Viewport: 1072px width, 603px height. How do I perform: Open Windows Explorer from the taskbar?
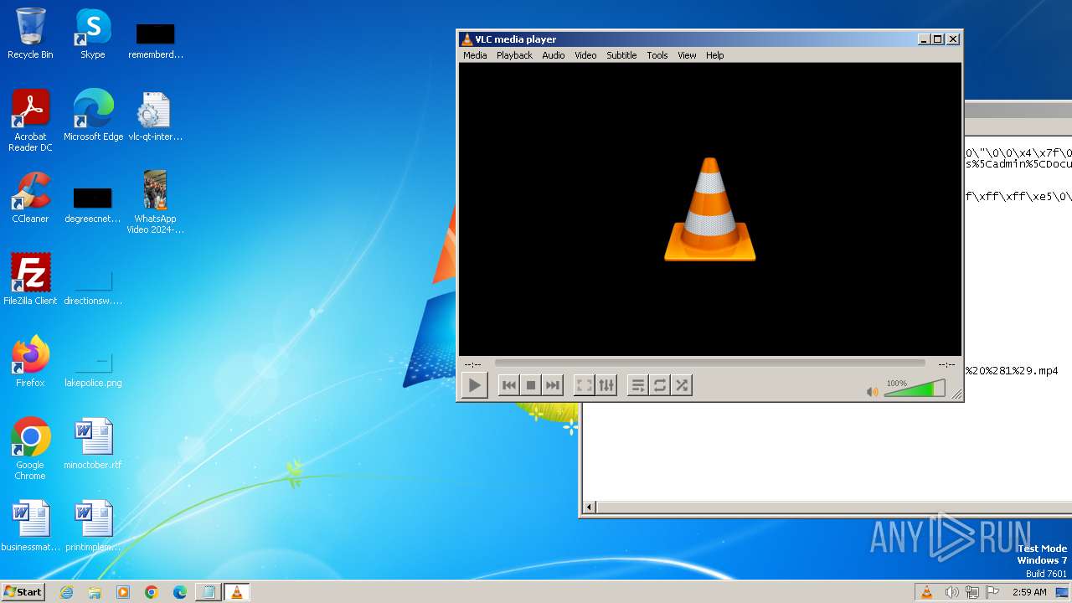[95, 592]
